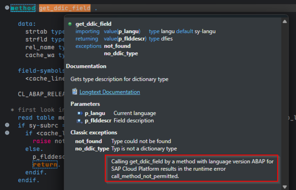Viewport: 296px width, 190px height.
Task: Click the call_method_not_permitted runtime error note
Action: pyautogui.click(x=192, y=169)
